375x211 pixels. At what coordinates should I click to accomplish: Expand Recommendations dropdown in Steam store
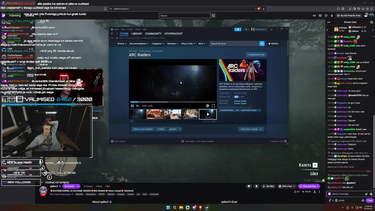coord(139,44)
